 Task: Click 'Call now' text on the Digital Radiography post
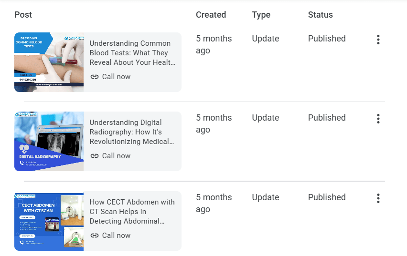(x=116, y=156)
